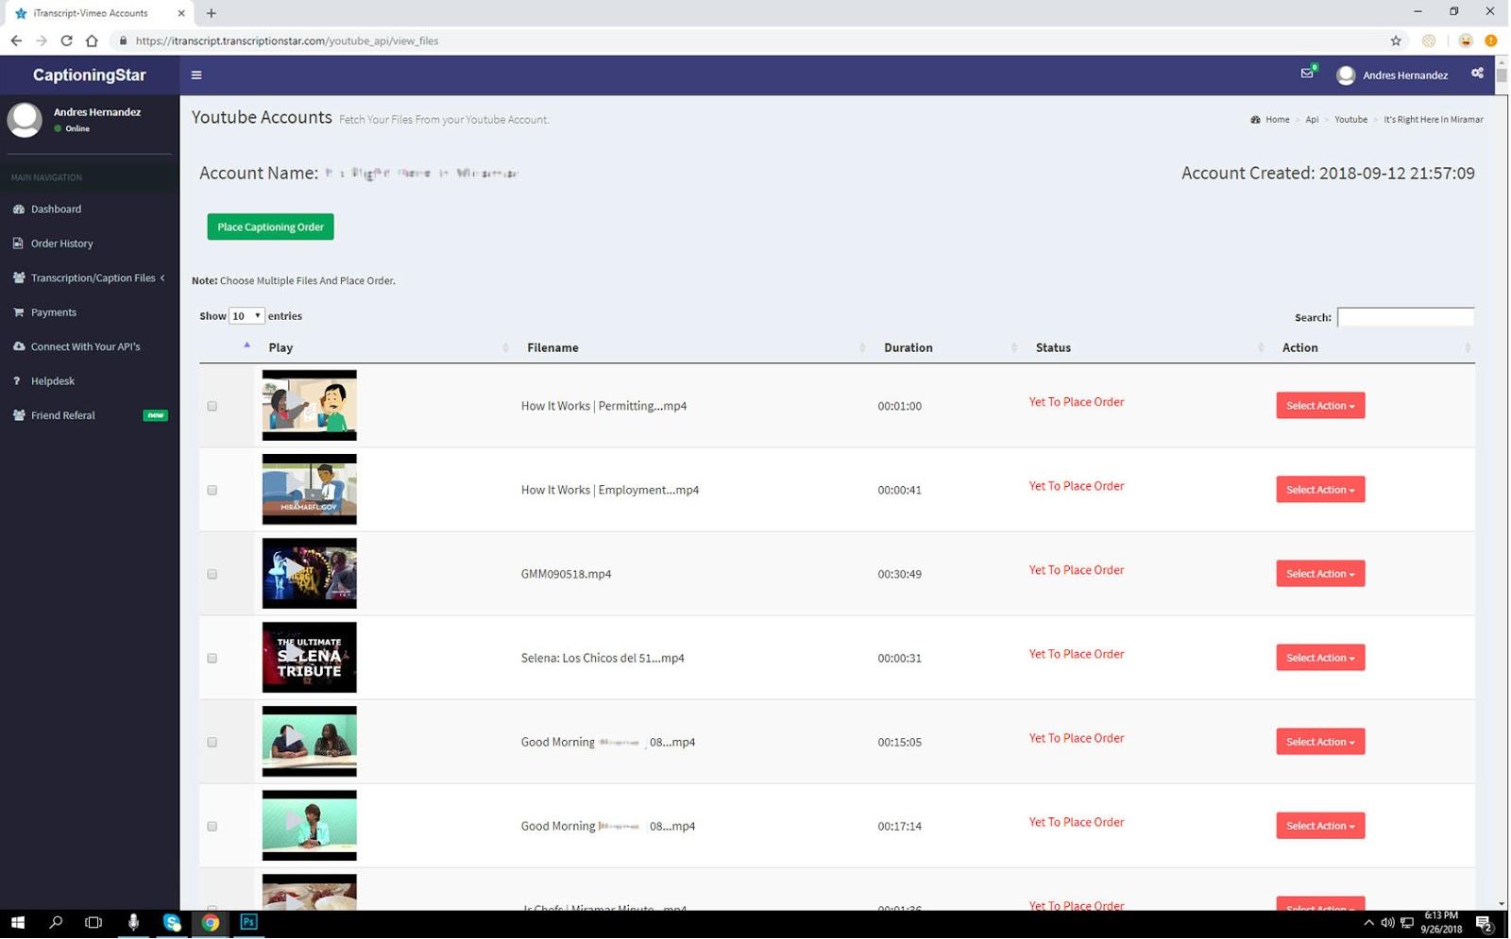Screen dimensions: 1511x939
Task: Play the How It Works Employment thumbnail
Action: point(310,490)
